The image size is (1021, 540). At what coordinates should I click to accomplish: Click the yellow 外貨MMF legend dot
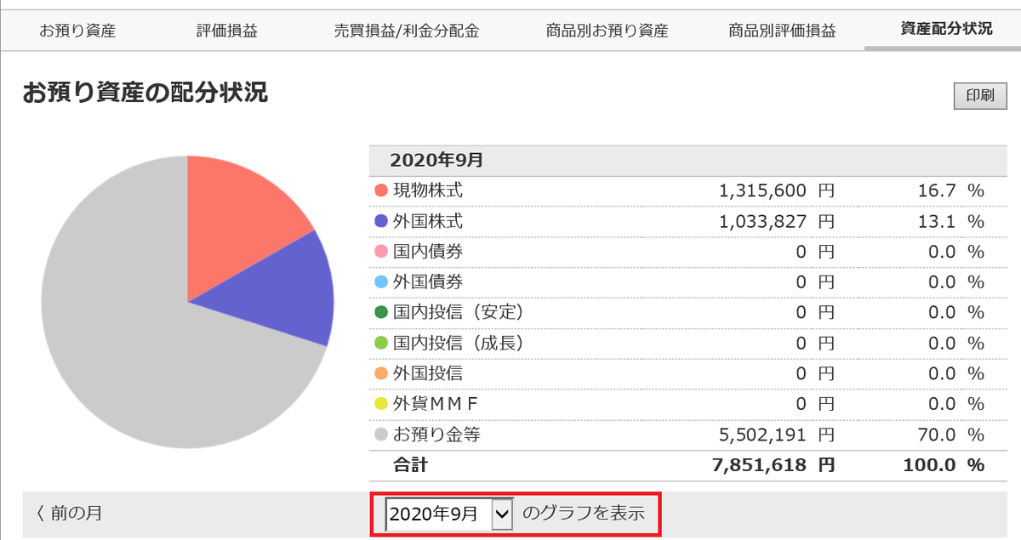[381, 404]
